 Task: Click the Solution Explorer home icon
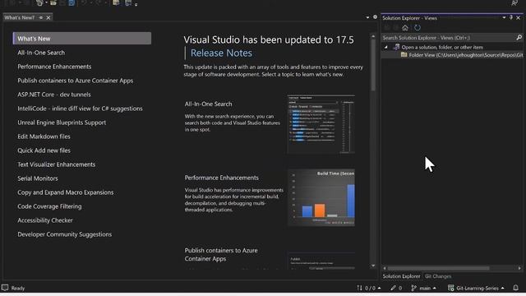[x=405, y=28]
